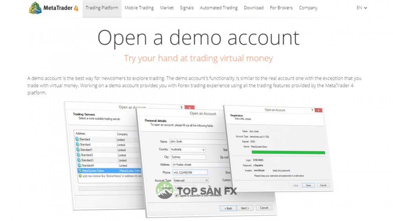
Task: Open the Trading Platform tab
Action: point(102,8)
